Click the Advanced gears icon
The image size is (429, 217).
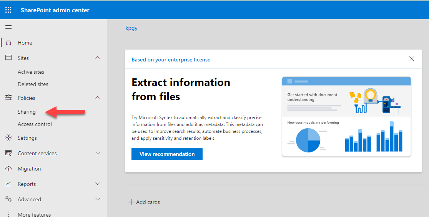(8, 199)
